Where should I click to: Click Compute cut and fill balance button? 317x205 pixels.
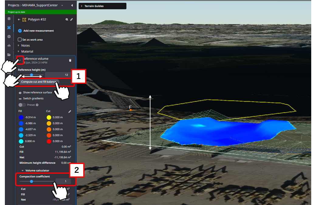[x=39, y=82]
